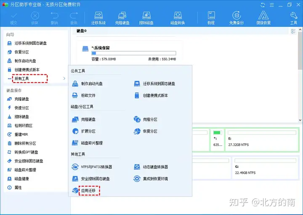Select 创建便携式版本 in the sidebar
Screen dimensions: 303x215
pyautogui.click(x=24, y=70)
